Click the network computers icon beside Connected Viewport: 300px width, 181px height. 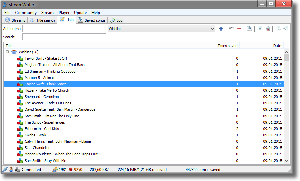click(17, 169)
